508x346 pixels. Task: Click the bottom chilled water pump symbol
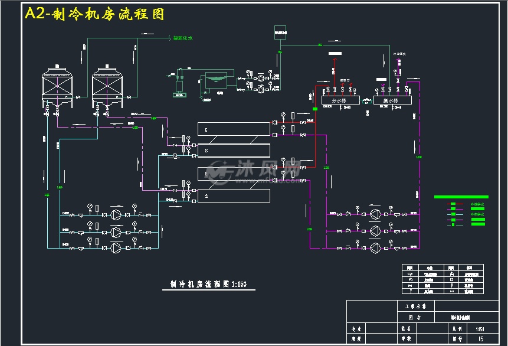(x=375, y=249)
